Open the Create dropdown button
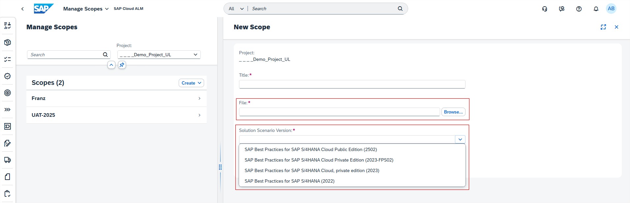This screenshot has height=203, width=630. [x=191, y=83]
